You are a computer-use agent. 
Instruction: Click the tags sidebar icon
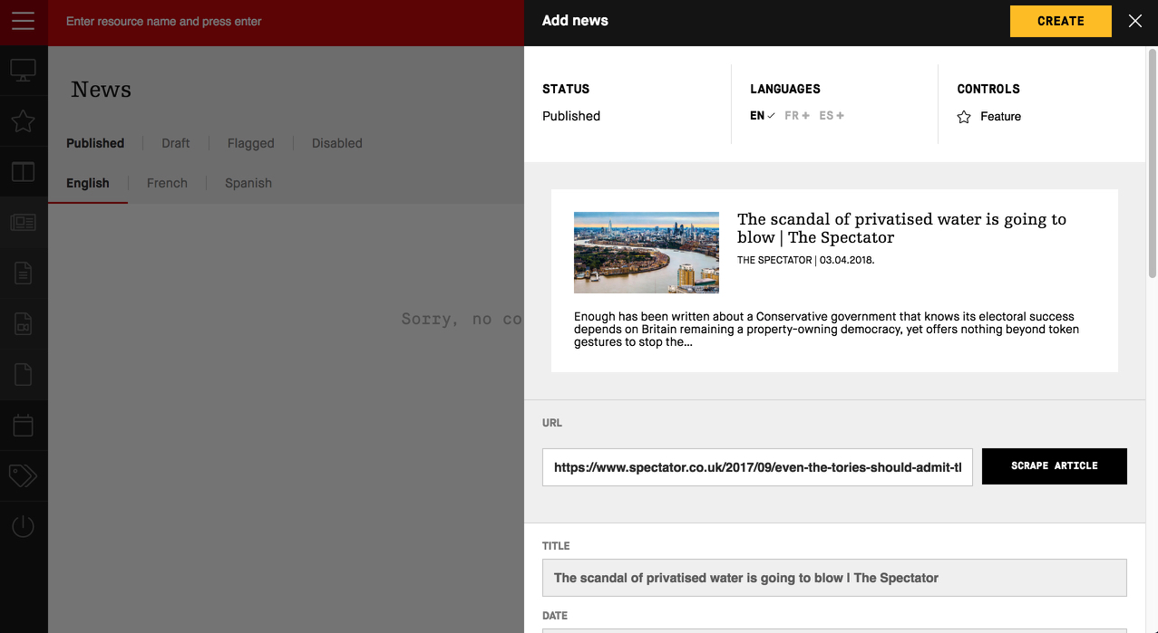tap(24, 475)
